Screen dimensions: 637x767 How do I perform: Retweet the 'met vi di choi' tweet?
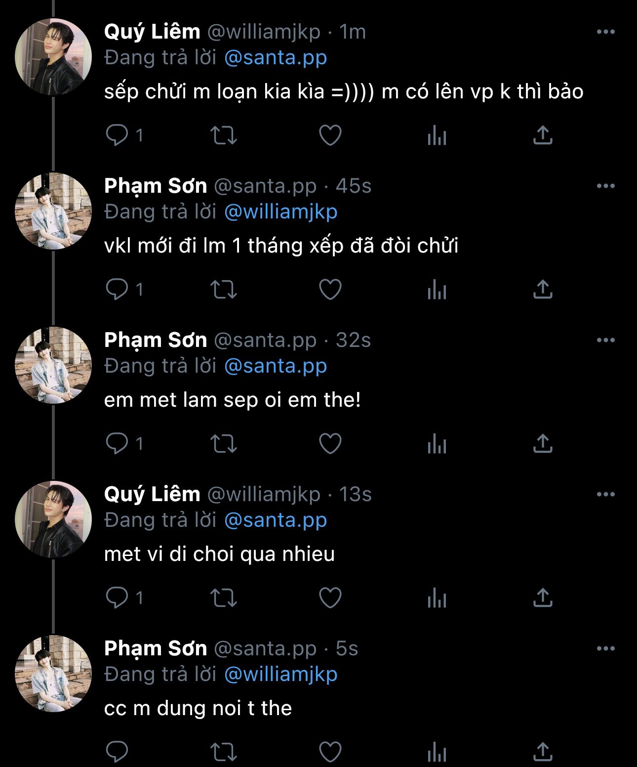point(224,597)
